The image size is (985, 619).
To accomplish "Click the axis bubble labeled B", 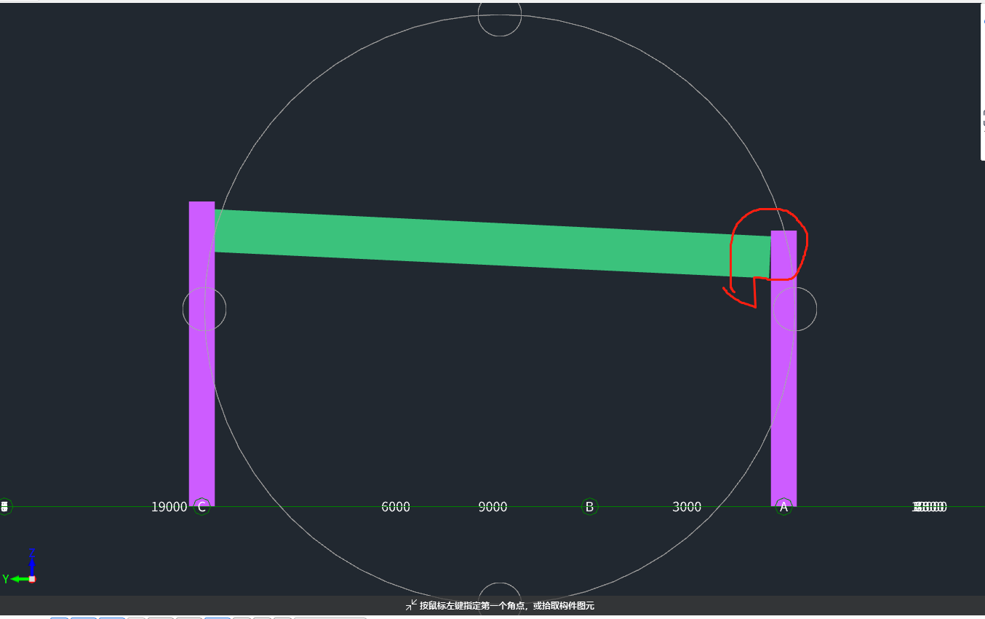I will click(x=589, y=506).
